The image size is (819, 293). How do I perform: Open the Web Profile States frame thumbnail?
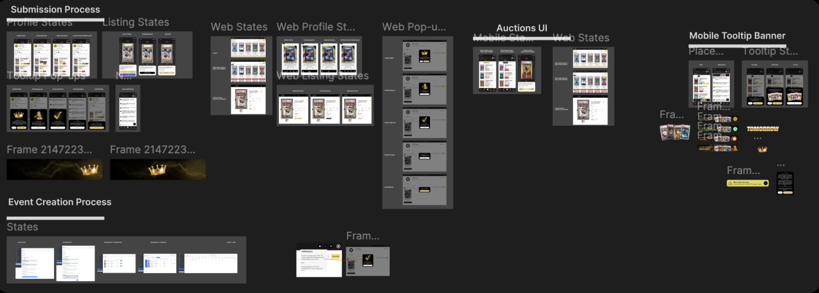(319, 56)
